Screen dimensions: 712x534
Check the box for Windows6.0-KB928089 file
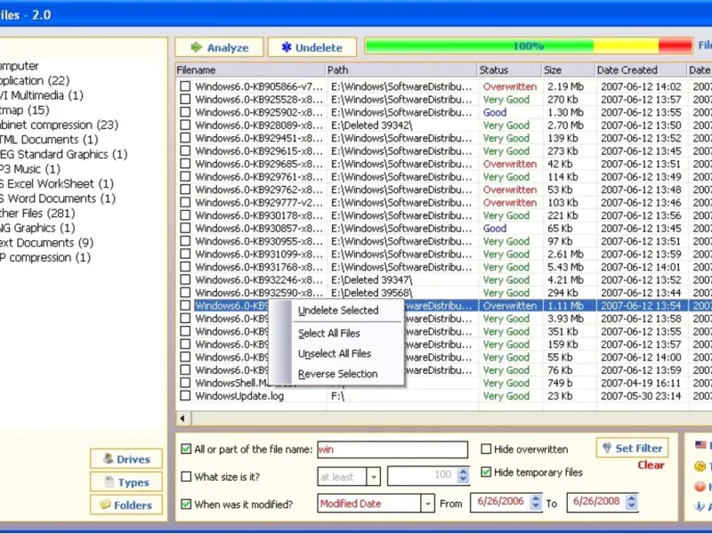(185, 125)
